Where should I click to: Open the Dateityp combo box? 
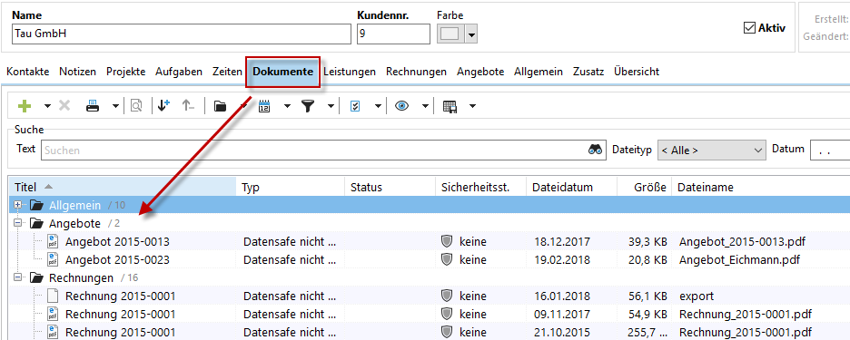(711, 150)
